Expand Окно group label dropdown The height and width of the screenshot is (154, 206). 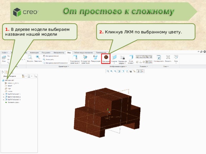(x=166, y=67)
